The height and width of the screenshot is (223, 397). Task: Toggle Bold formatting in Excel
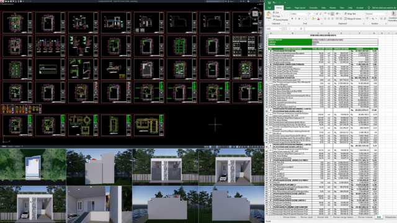point(292,19)
